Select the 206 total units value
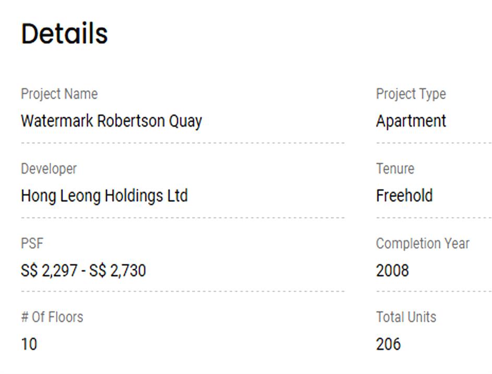This screenshot has height=374, width=492. pyautogui.click(x=388, y=344)
